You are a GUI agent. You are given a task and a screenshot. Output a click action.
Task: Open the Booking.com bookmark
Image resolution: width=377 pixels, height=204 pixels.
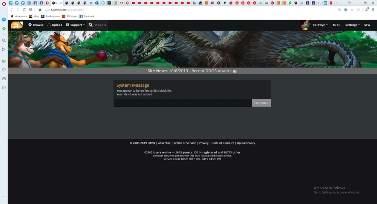[x=50, y=16]
